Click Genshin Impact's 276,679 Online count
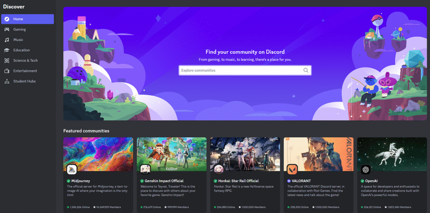430x213 pixels. pos(151,207)
